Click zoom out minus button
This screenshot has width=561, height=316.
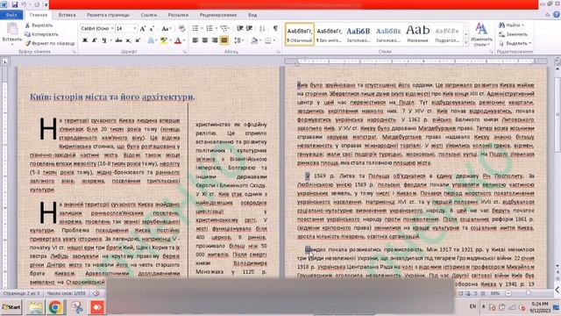coord(508,293)
